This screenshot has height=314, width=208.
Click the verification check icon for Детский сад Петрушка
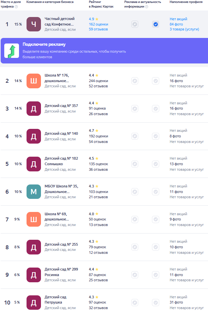click(156, 303)
